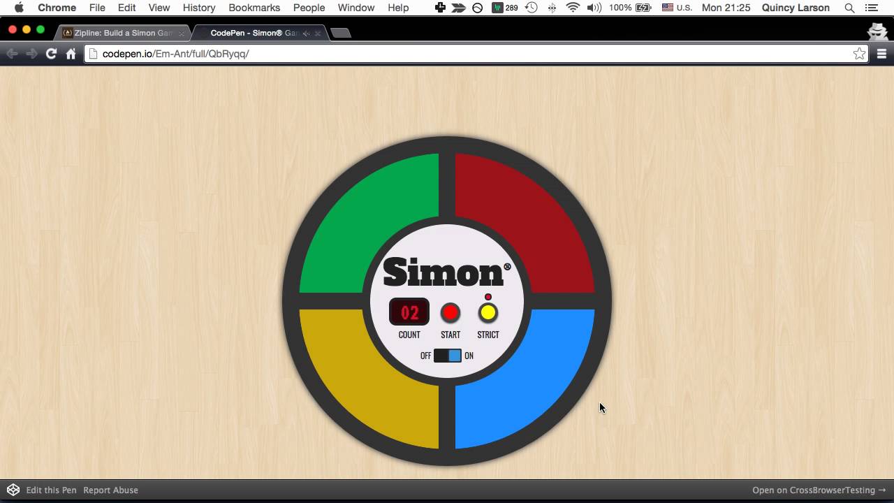Click the Wi-Fi status icon

coord(573,8)
